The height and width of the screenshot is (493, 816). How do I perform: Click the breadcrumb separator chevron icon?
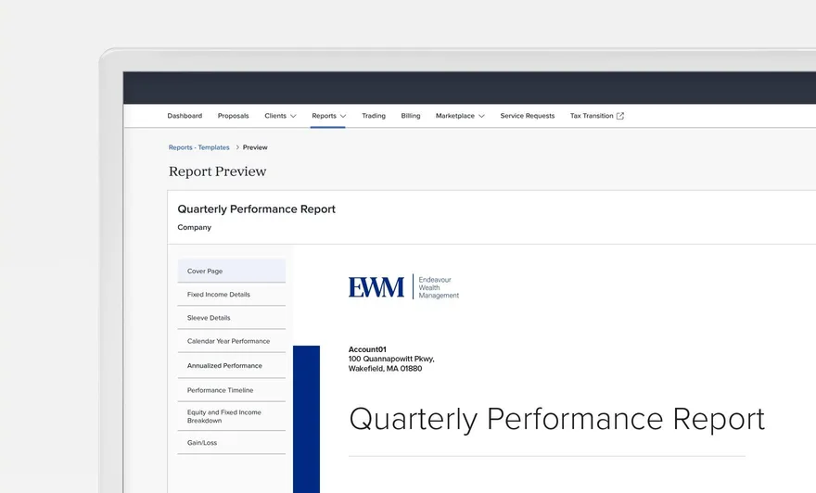click(237, 147)
